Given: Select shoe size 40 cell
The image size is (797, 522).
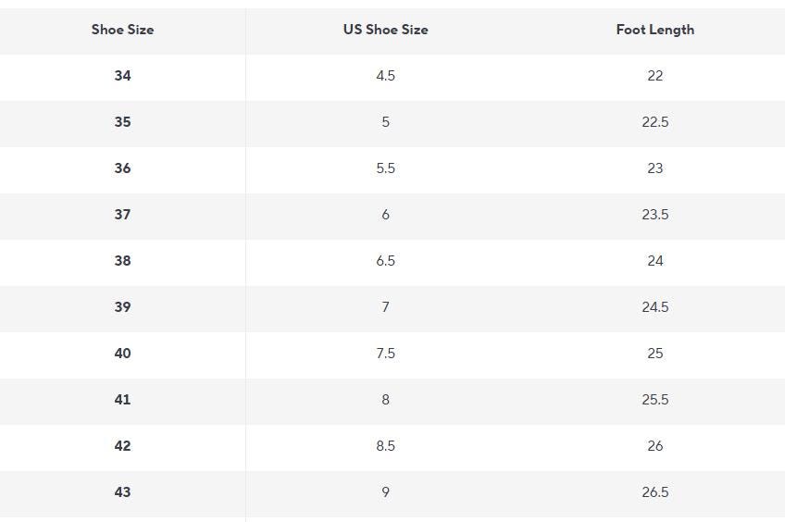Looking at the screenshot, I should click(x=122, y=354).
